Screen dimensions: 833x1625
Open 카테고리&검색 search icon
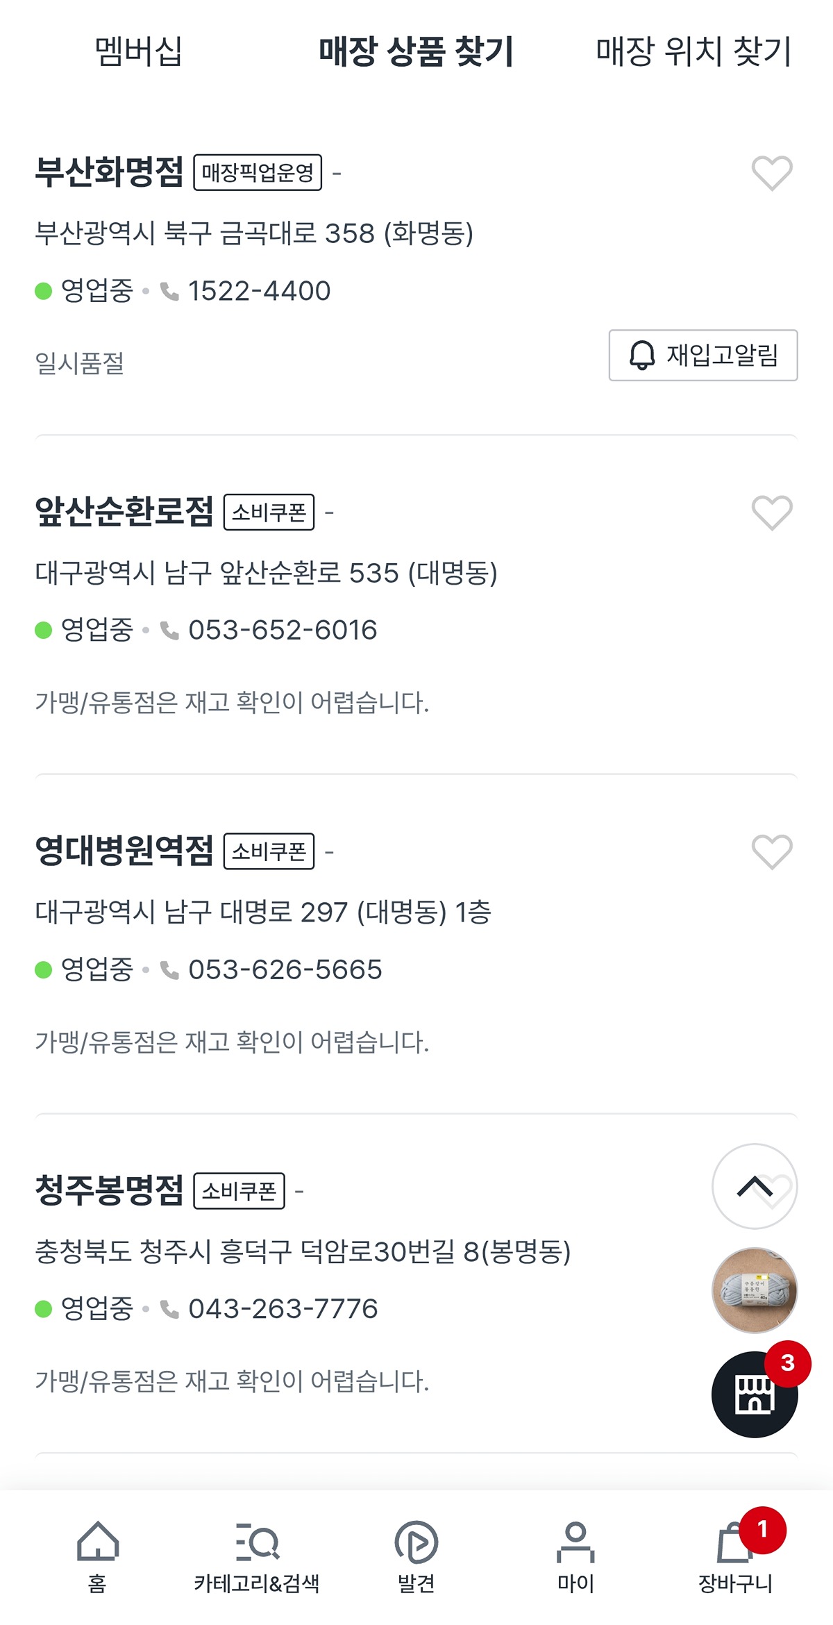point(257,1542)
